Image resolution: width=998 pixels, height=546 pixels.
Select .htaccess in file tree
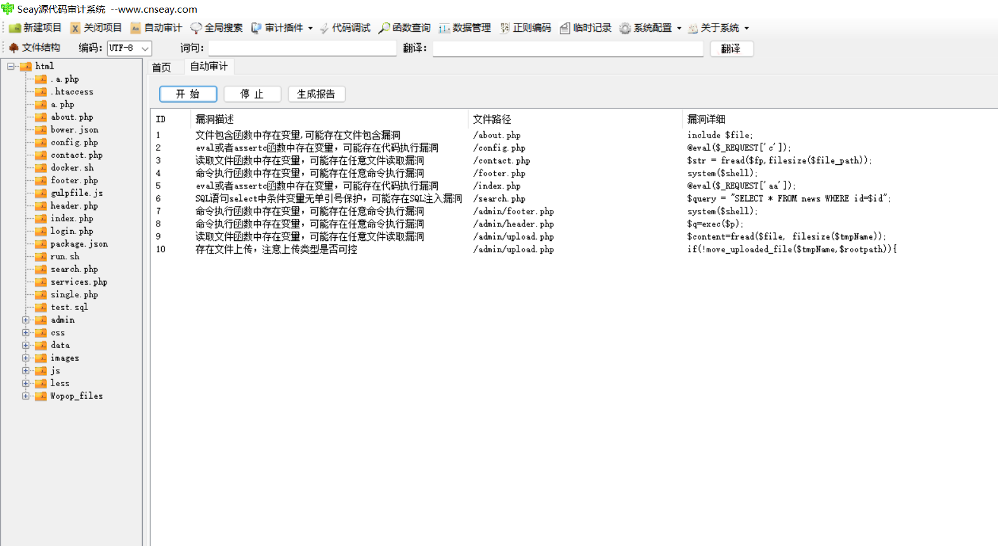[x=72, y=91]
